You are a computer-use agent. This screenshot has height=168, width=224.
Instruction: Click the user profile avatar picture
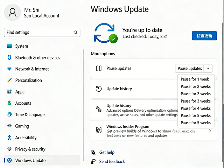point(13,13)
